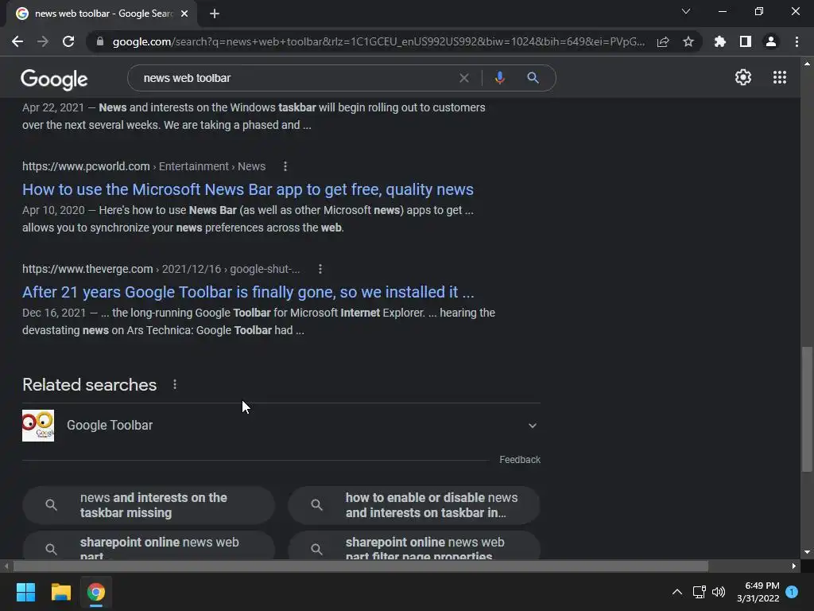Screen dimensions: 814x611
Task: Open Google Toolbar is finally gone article
Action: tap(248, 292)
